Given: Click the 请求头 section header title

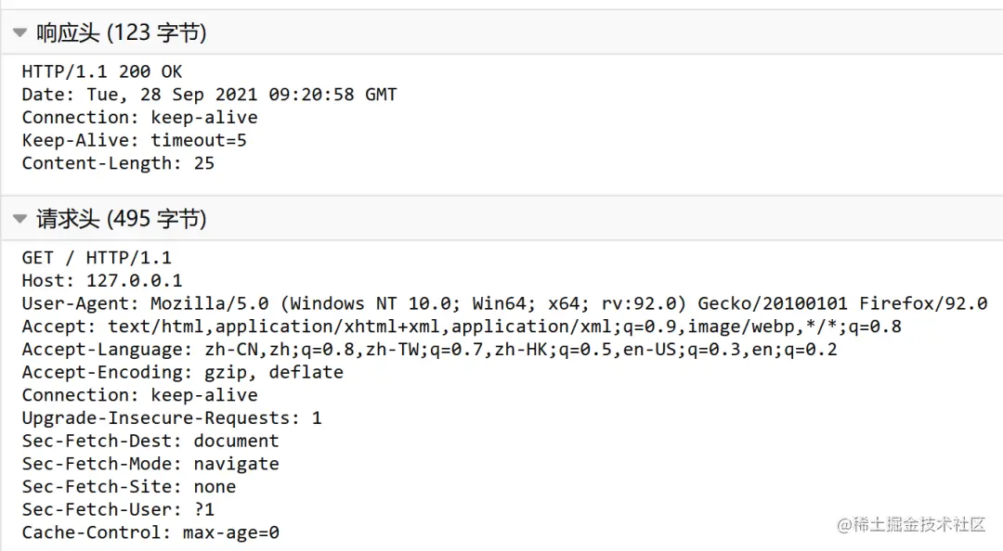Looking at the screenshot, I should pos(121,219).
